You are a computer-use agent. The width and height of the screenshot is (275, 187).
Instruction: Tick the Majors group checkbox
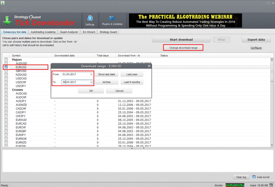[6, 59]
